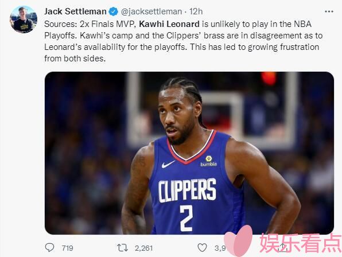Click the bold Kawhi Leonard text
The width and height of the screenshot is (342, 257).
[x=169, y=24]
